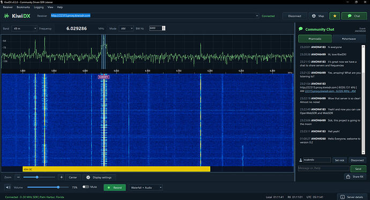Click the Set nick button
The width and height of the screenshot is (370, 200).
(x=339, y=160)
